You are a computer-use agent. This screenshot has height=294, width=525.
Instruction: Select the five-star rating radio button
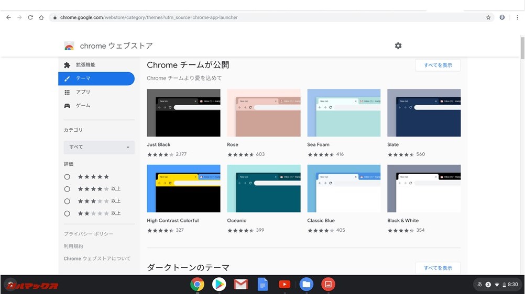point(67,177)
